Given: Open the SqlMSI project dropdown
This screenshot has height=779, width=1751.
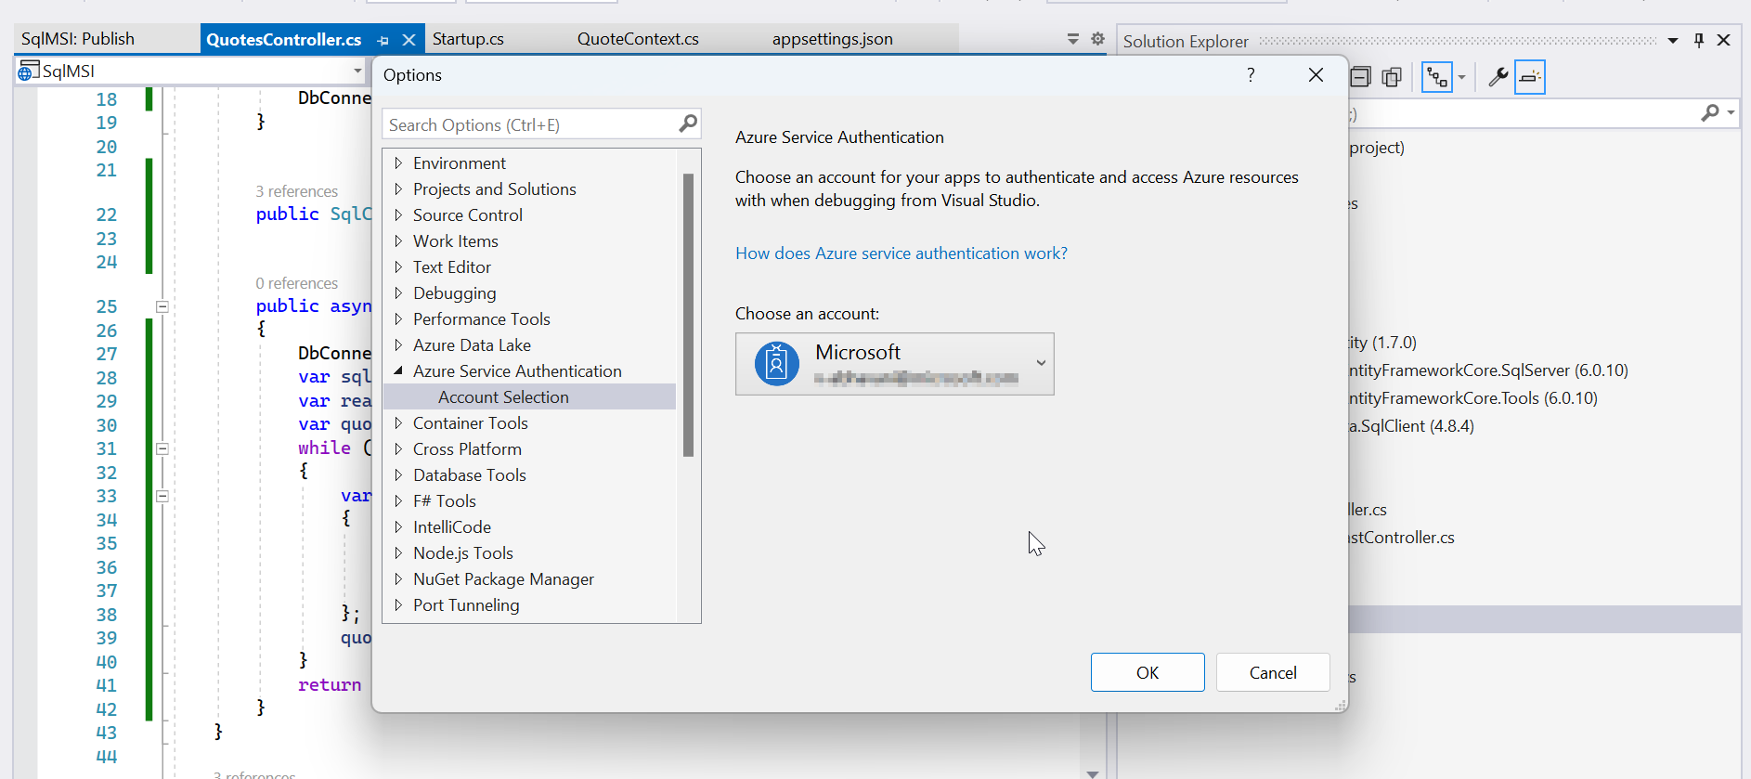Looking at the screenshot, I should point(357,71).
